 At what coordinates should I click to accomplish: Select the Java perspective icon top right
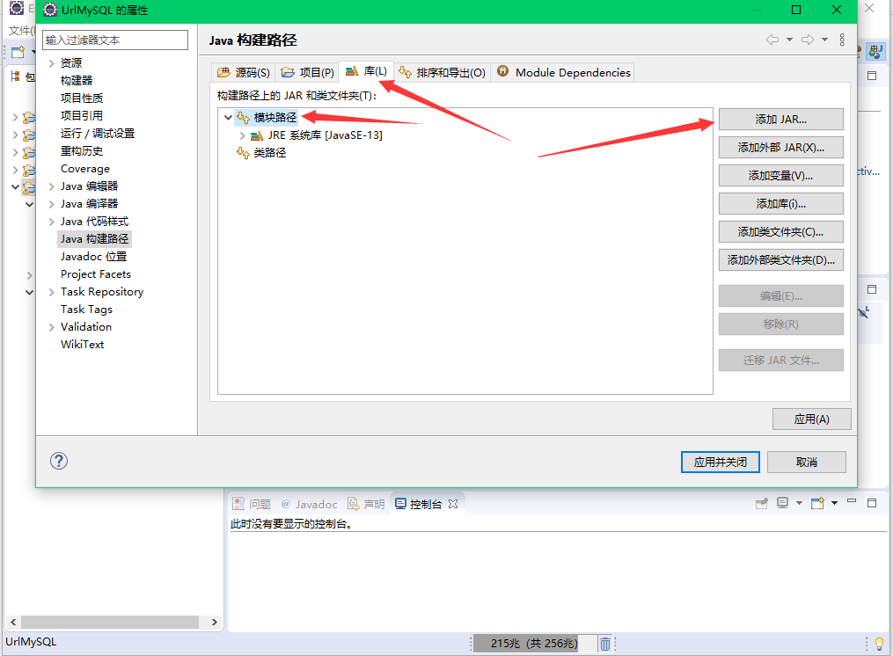(875, 51)
